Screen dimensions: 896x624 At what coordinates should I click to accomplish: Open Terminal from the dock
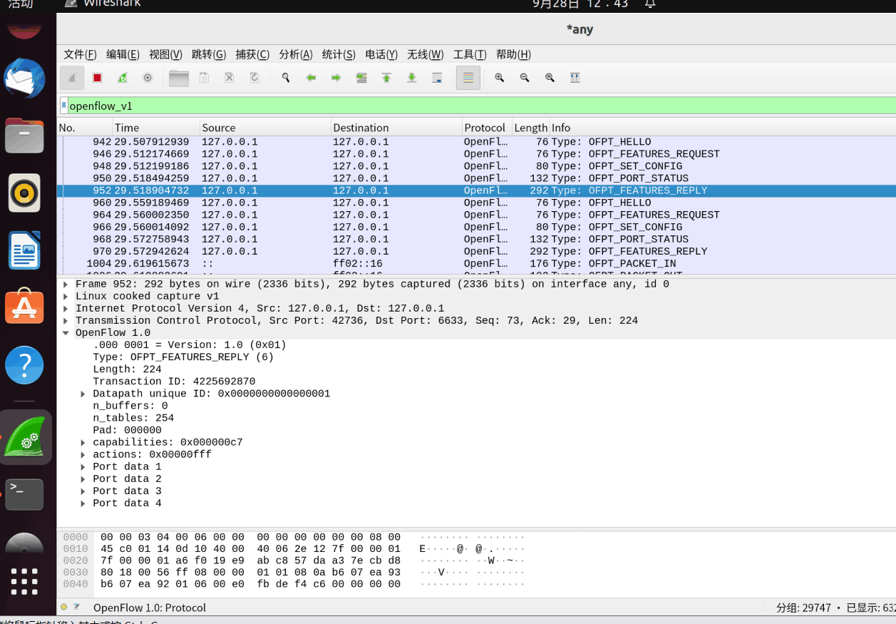click(25, 493)
